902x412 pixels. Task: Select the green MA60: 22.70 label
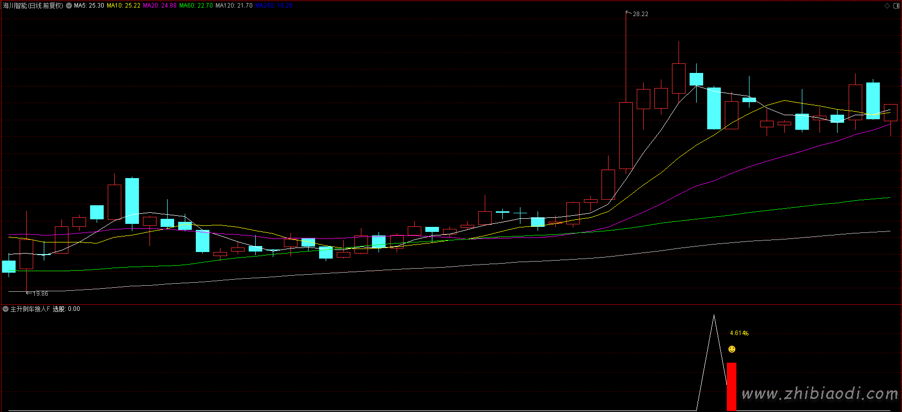(x=196, y=6)
